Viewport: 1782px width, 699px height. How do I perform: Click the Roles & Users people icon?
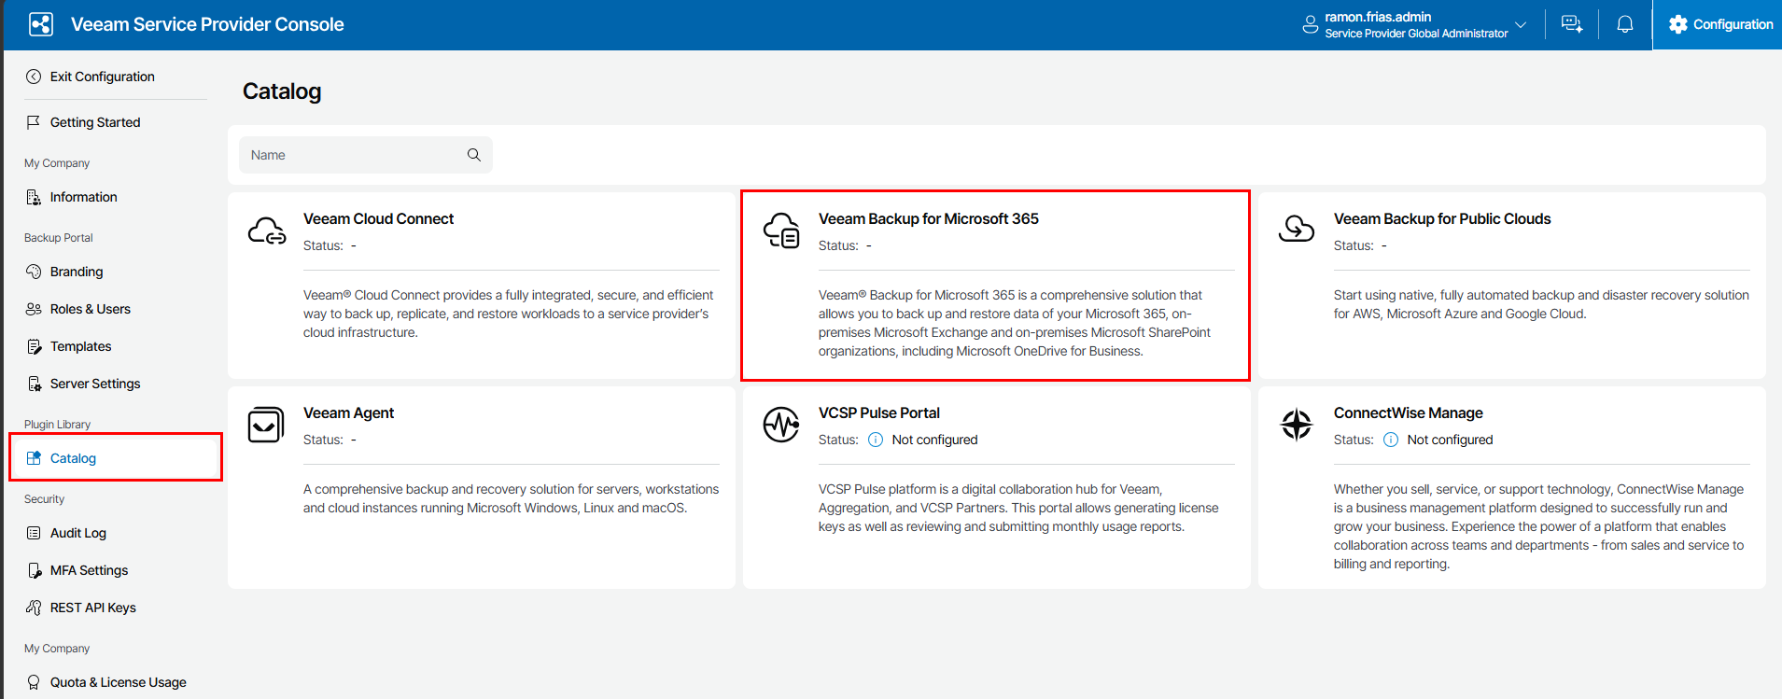(x=34, y=309)
